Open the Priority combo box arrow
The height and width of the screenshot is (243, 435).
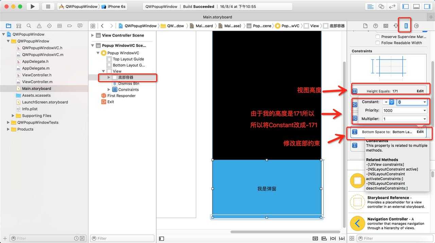[424, 110]
